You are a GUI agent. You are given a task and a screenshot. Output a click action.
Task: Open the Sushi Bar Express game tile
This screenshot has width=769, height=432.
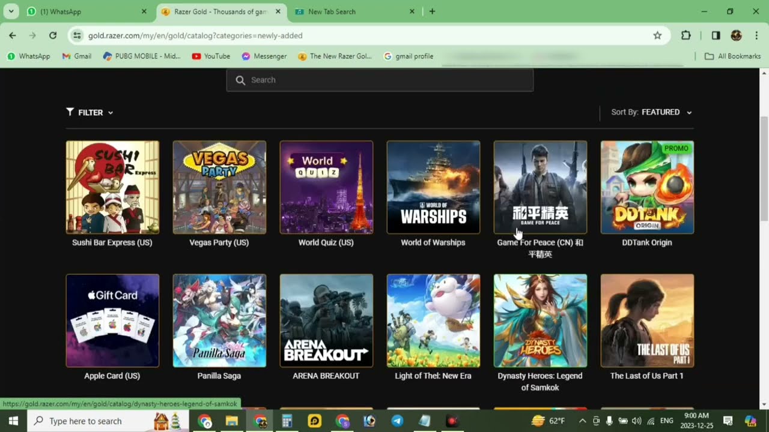112,187
